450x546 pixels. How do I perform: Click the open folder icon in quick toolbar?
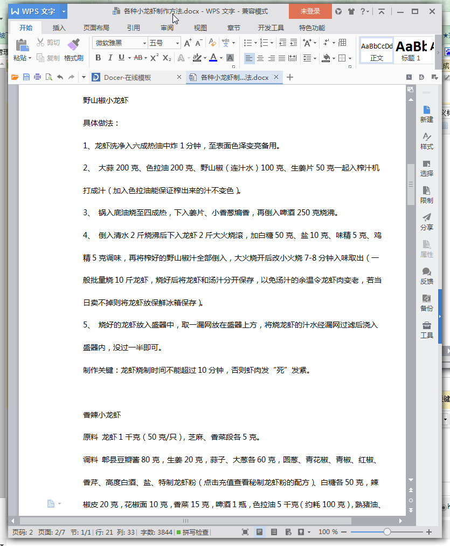click(x=15, y=77)
